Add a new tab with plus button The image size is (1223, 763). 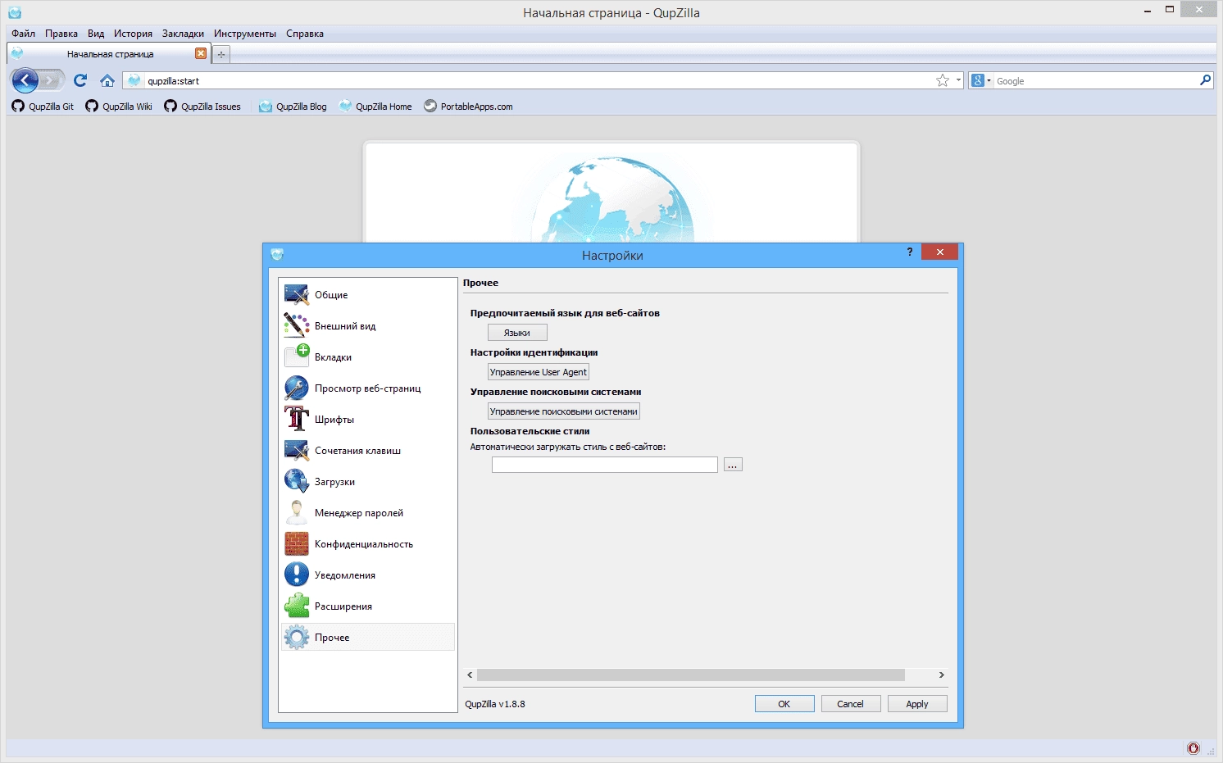tap(221, 54)
